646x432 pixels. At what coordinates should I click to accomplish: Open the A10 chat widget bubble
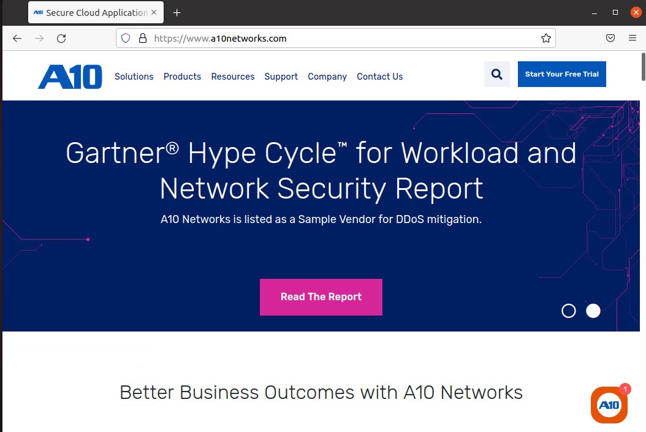609,405
